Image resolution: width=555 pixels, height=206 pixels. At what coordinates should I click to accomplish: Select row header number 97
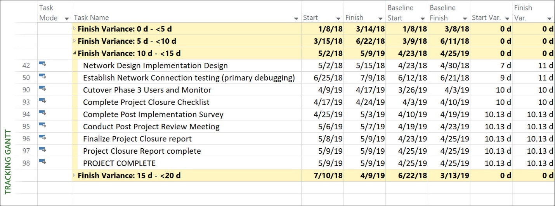pos(26,151)
